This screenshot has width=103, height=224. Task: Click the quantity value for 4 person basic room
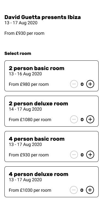click(82, 155)
